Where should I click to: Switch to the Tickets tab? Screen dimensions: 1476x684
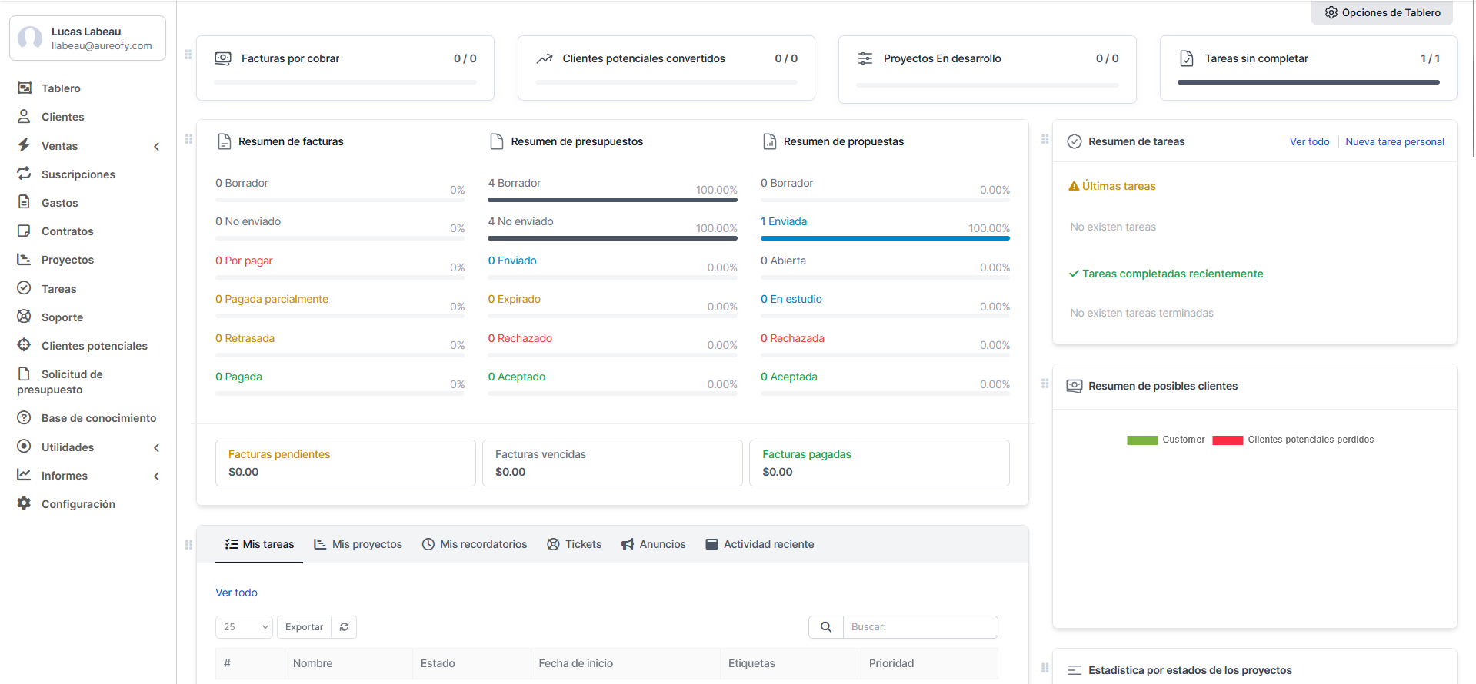pos(574,544)
